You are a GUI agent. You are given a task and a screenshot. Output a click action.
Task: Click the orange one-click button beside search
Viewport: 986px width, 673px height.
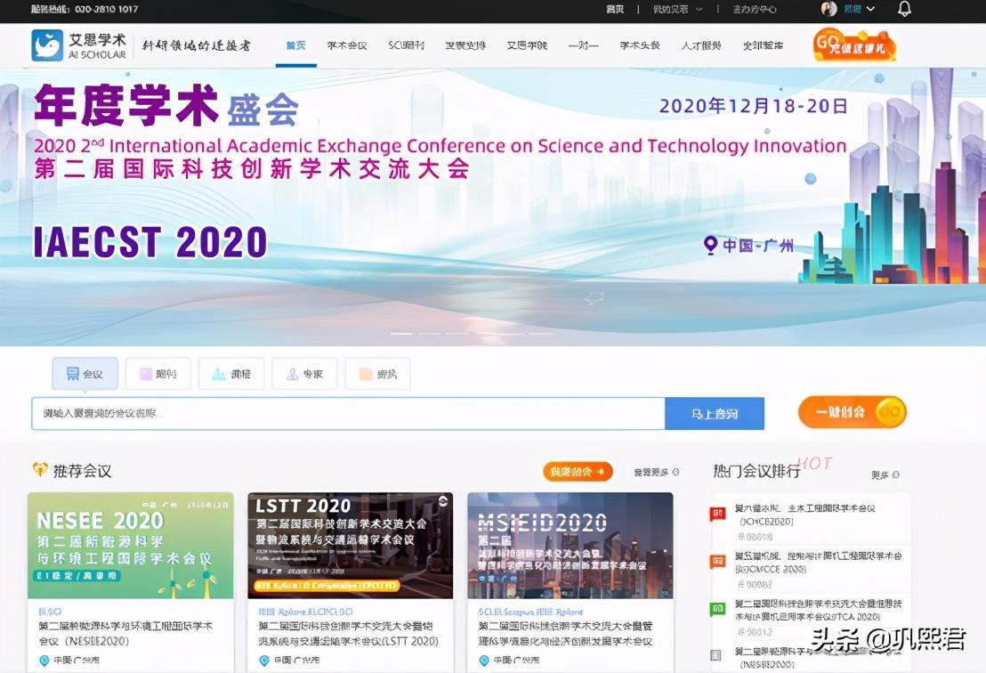click(852, 412)
